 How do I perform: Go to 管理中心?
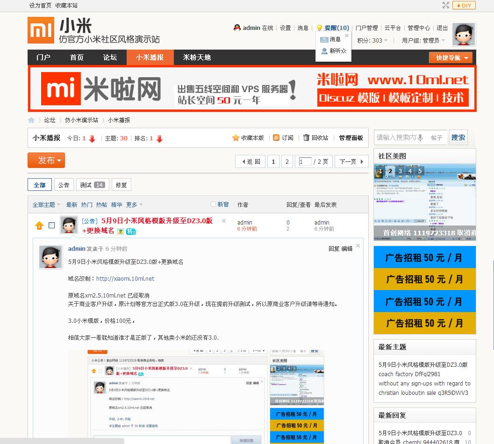pyautogui.click(x=418, y=28)
